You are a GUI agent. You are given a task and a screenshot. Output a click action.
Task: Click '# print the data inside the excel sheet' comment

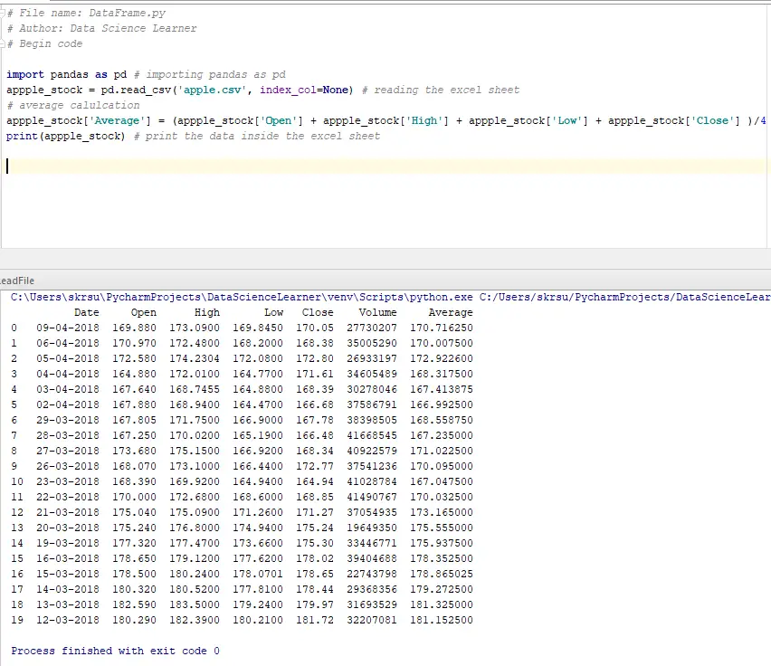[x=257, y=136]
